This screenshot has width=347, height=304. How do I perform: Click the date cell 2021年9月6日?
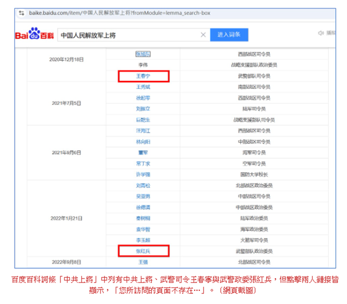click(66, 153)
